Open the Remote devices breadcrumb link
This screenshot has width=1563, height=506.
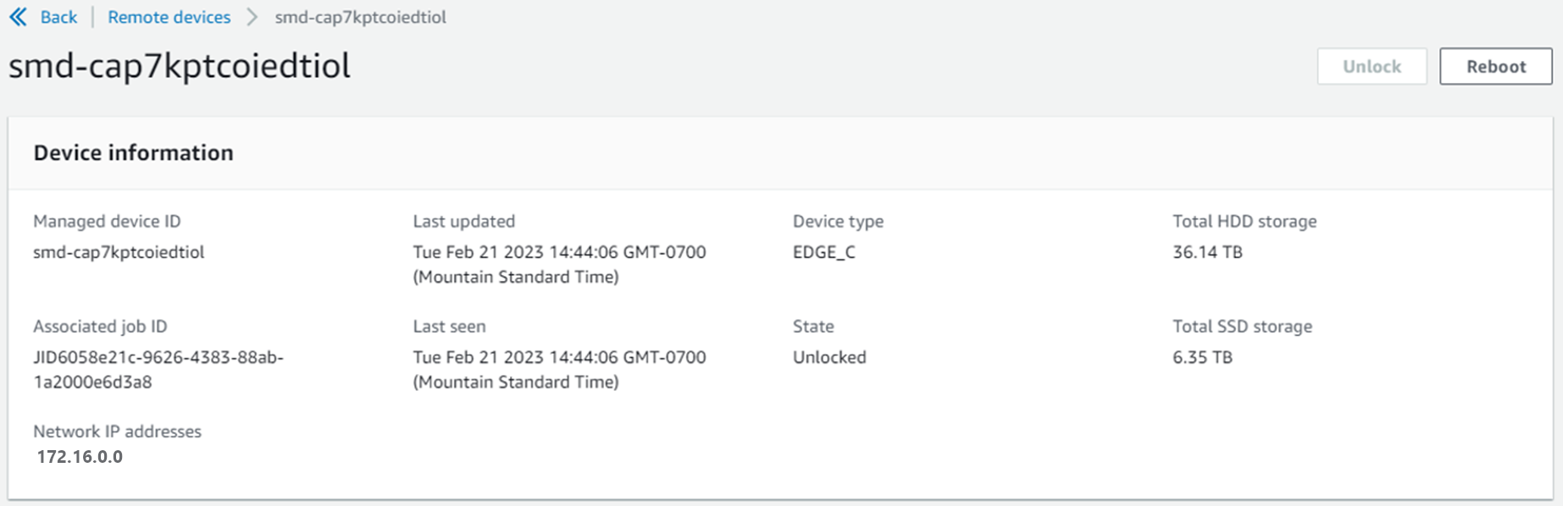coord(169,17)
